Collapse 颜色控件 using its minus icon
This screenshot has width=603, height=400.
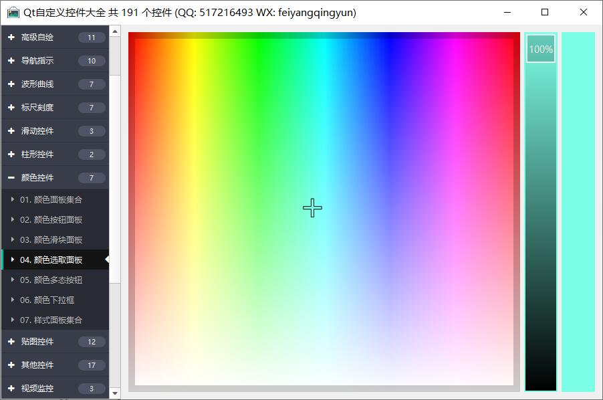click(11, 178)
